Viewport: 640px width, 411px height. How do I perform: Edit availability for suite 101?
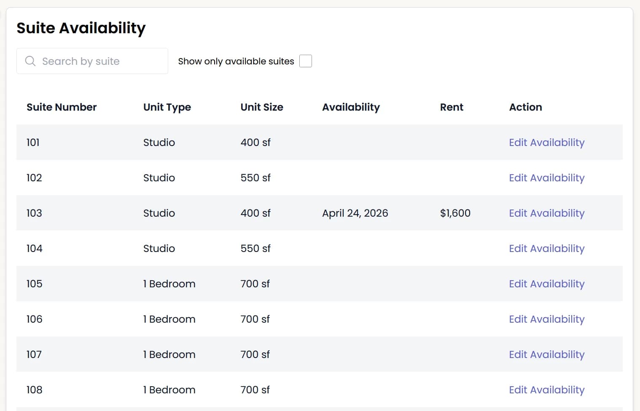546,142
